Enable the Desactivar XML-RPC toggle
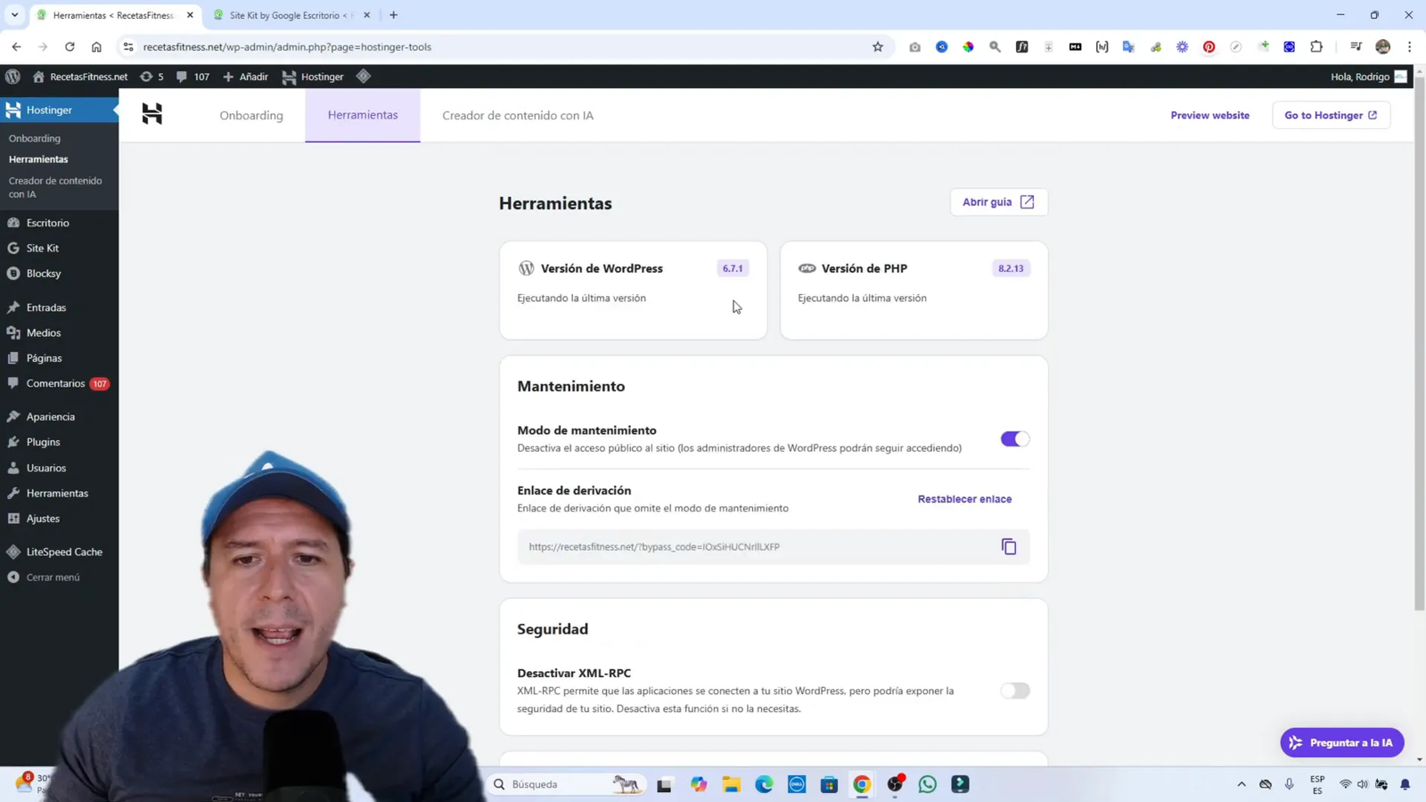 [1014, 691]
